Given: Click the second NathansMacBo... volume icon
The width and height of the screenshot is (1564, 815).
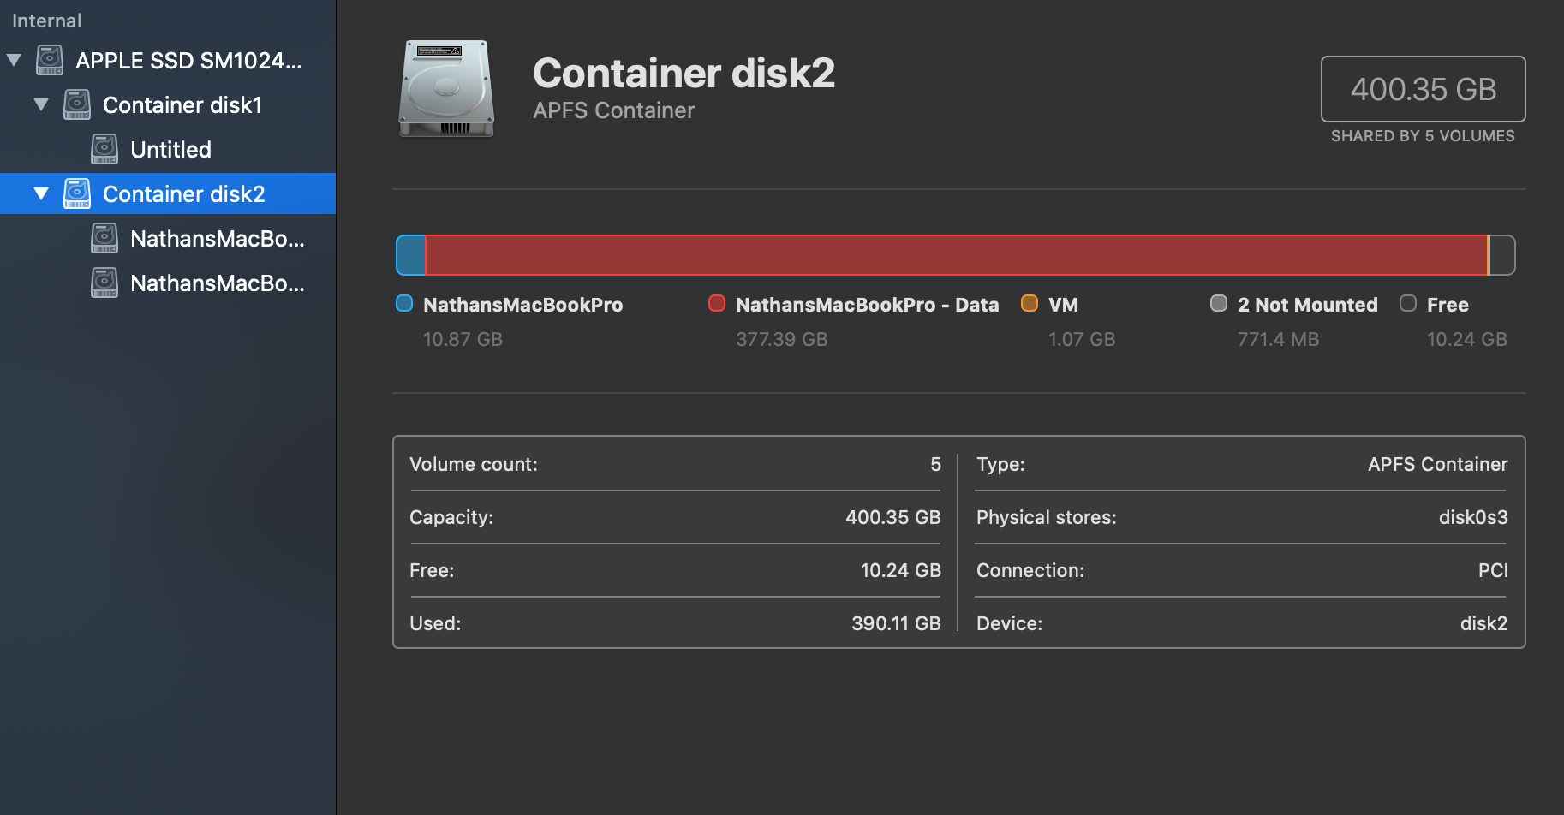Looking at the screenshot, I should point(104,283).
